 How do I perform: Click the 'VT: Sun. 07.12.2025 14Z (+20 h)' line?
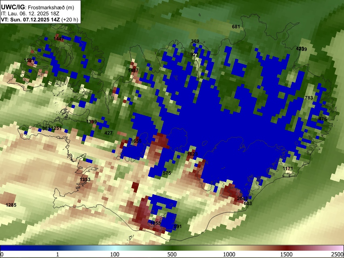click(x=40, y=19)
